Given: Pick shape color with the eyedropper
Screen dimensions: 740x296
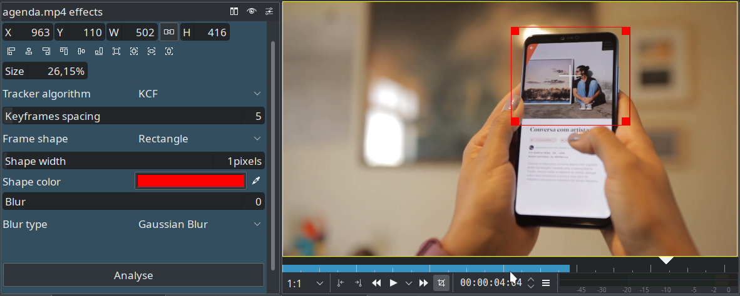Looking at the screenshot, I should coord(255,181).
